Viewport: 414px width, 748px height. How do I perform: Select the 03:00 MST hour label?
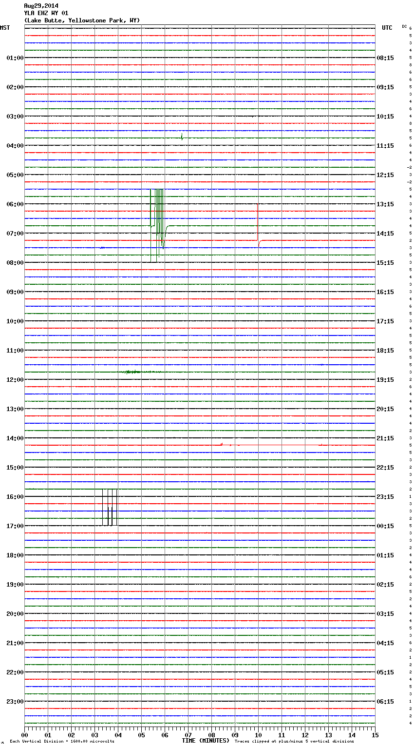coord(15,117)
